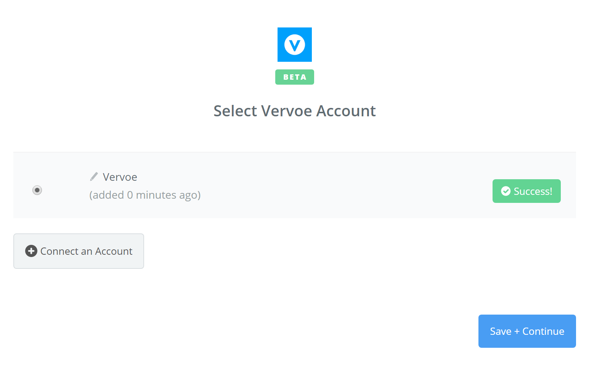Click the green Success! confirmation button

526,191
